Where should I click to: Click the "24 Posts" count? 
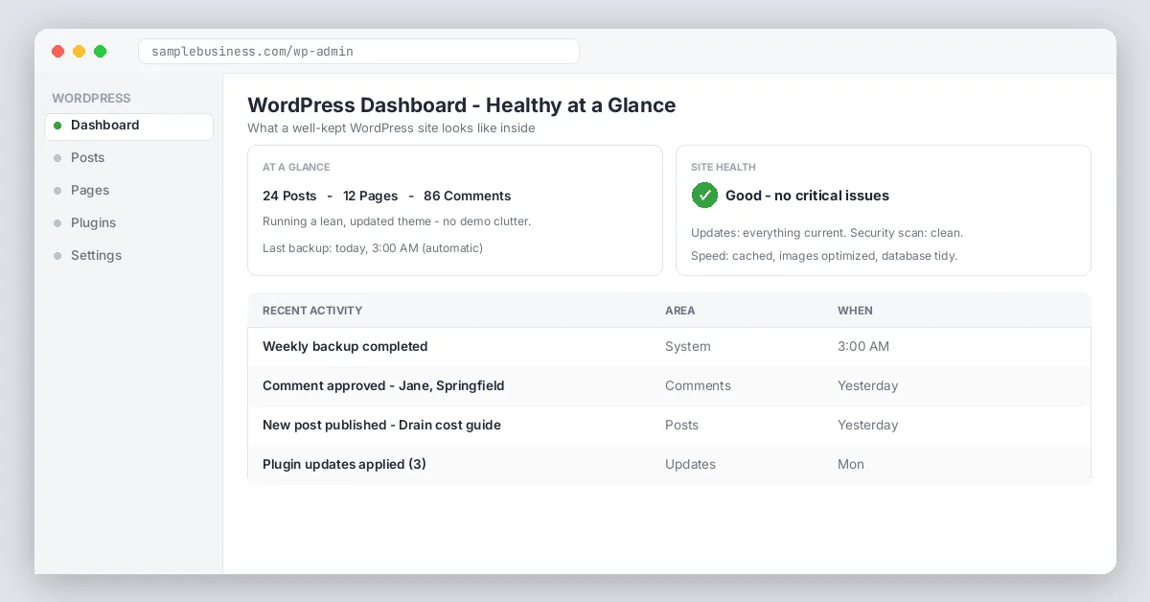[289, 196]
